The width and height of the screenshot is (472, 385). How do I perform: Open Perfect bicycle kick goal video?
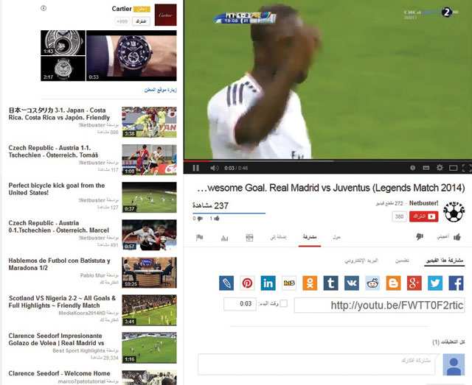pyautogui.click(x=57, y=189)
